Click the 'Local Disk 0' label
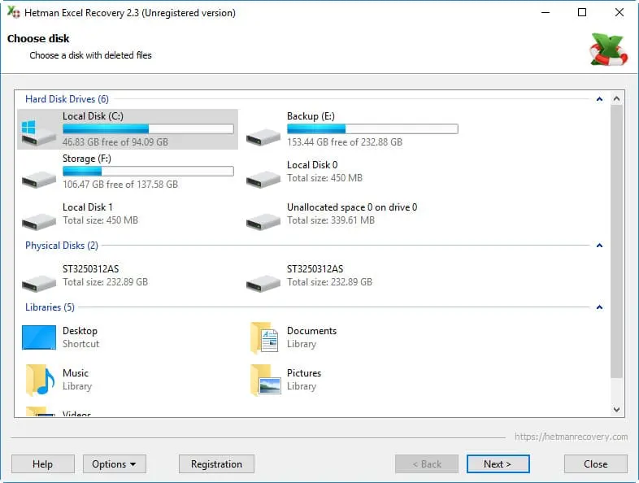The image size is (639, 483). coord(312,165)
